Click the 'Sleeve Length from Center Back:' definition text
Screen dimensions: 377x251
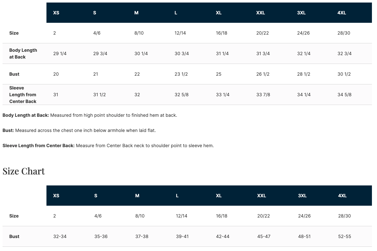click(39, 145)
